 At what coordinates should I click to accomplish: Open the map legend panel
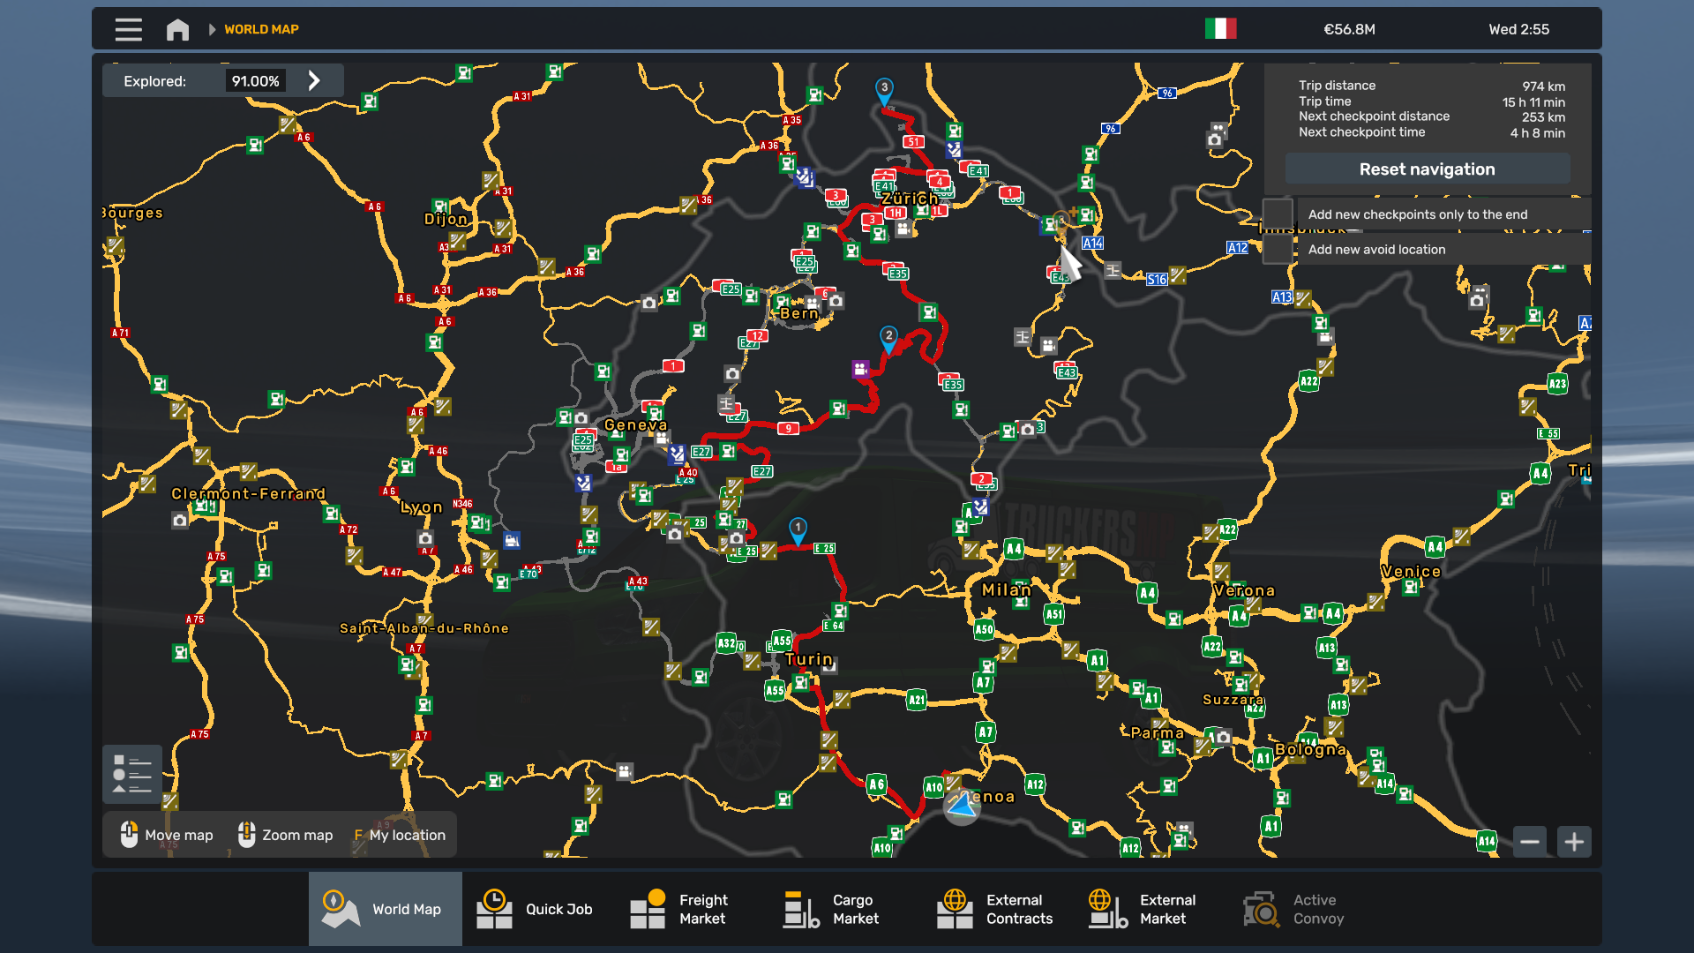click(132, 774)
